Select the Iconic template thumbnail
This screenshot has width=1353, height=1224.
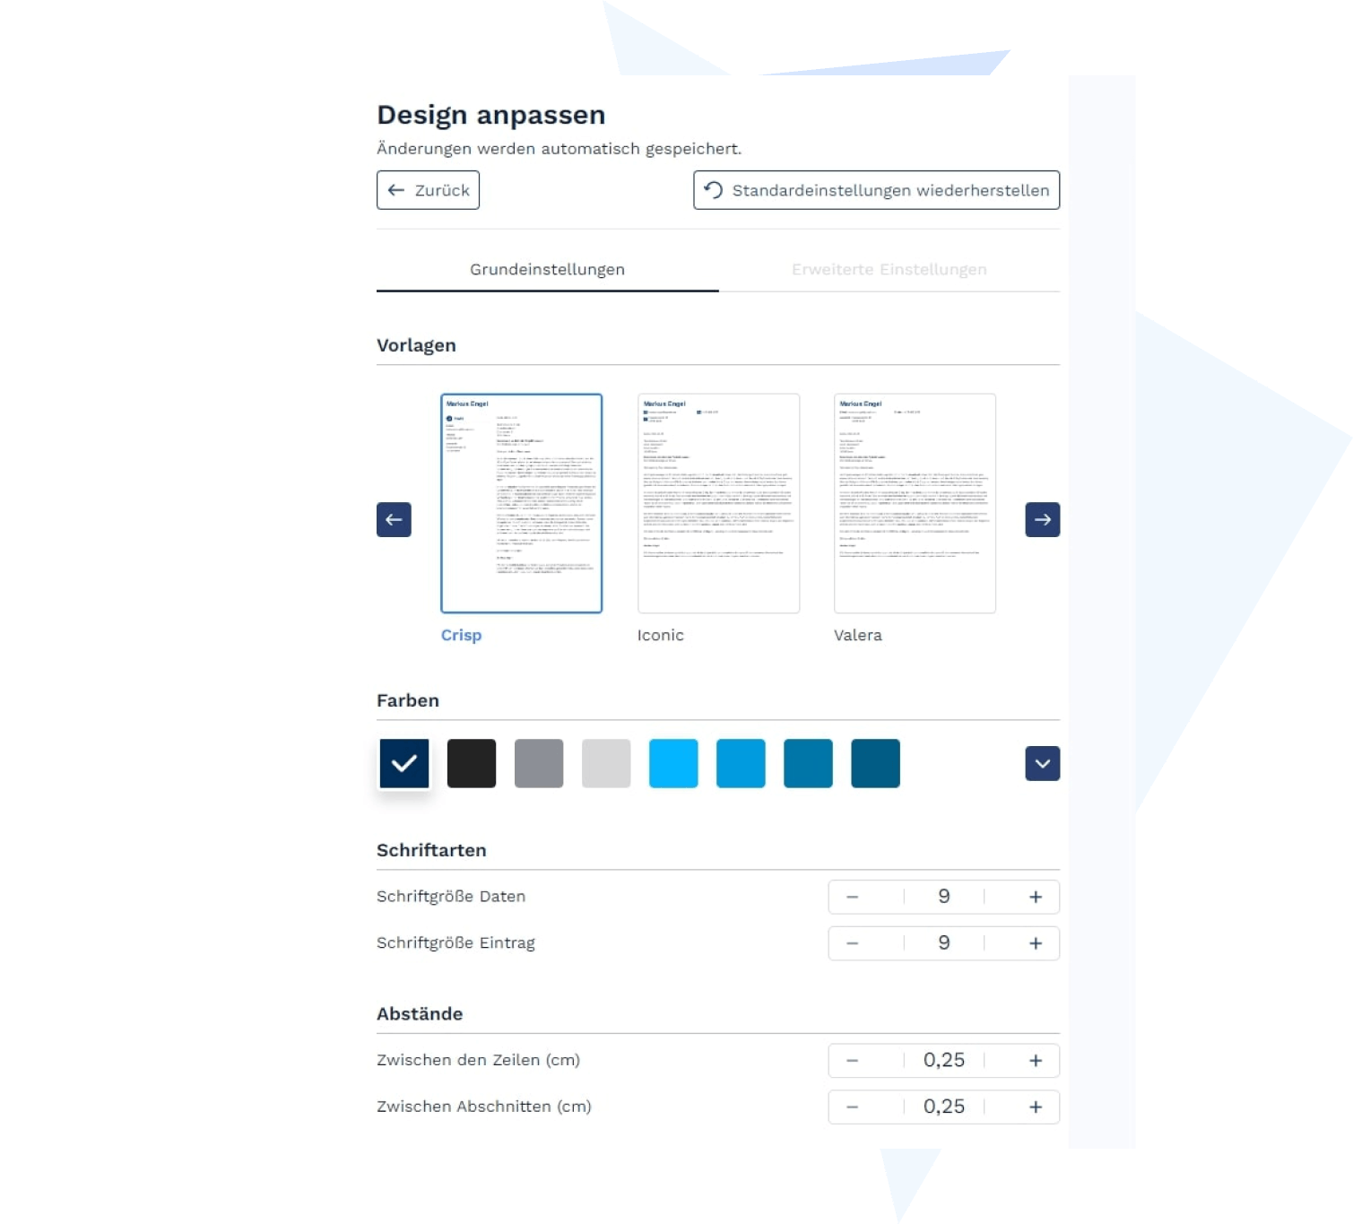(718, 503)
